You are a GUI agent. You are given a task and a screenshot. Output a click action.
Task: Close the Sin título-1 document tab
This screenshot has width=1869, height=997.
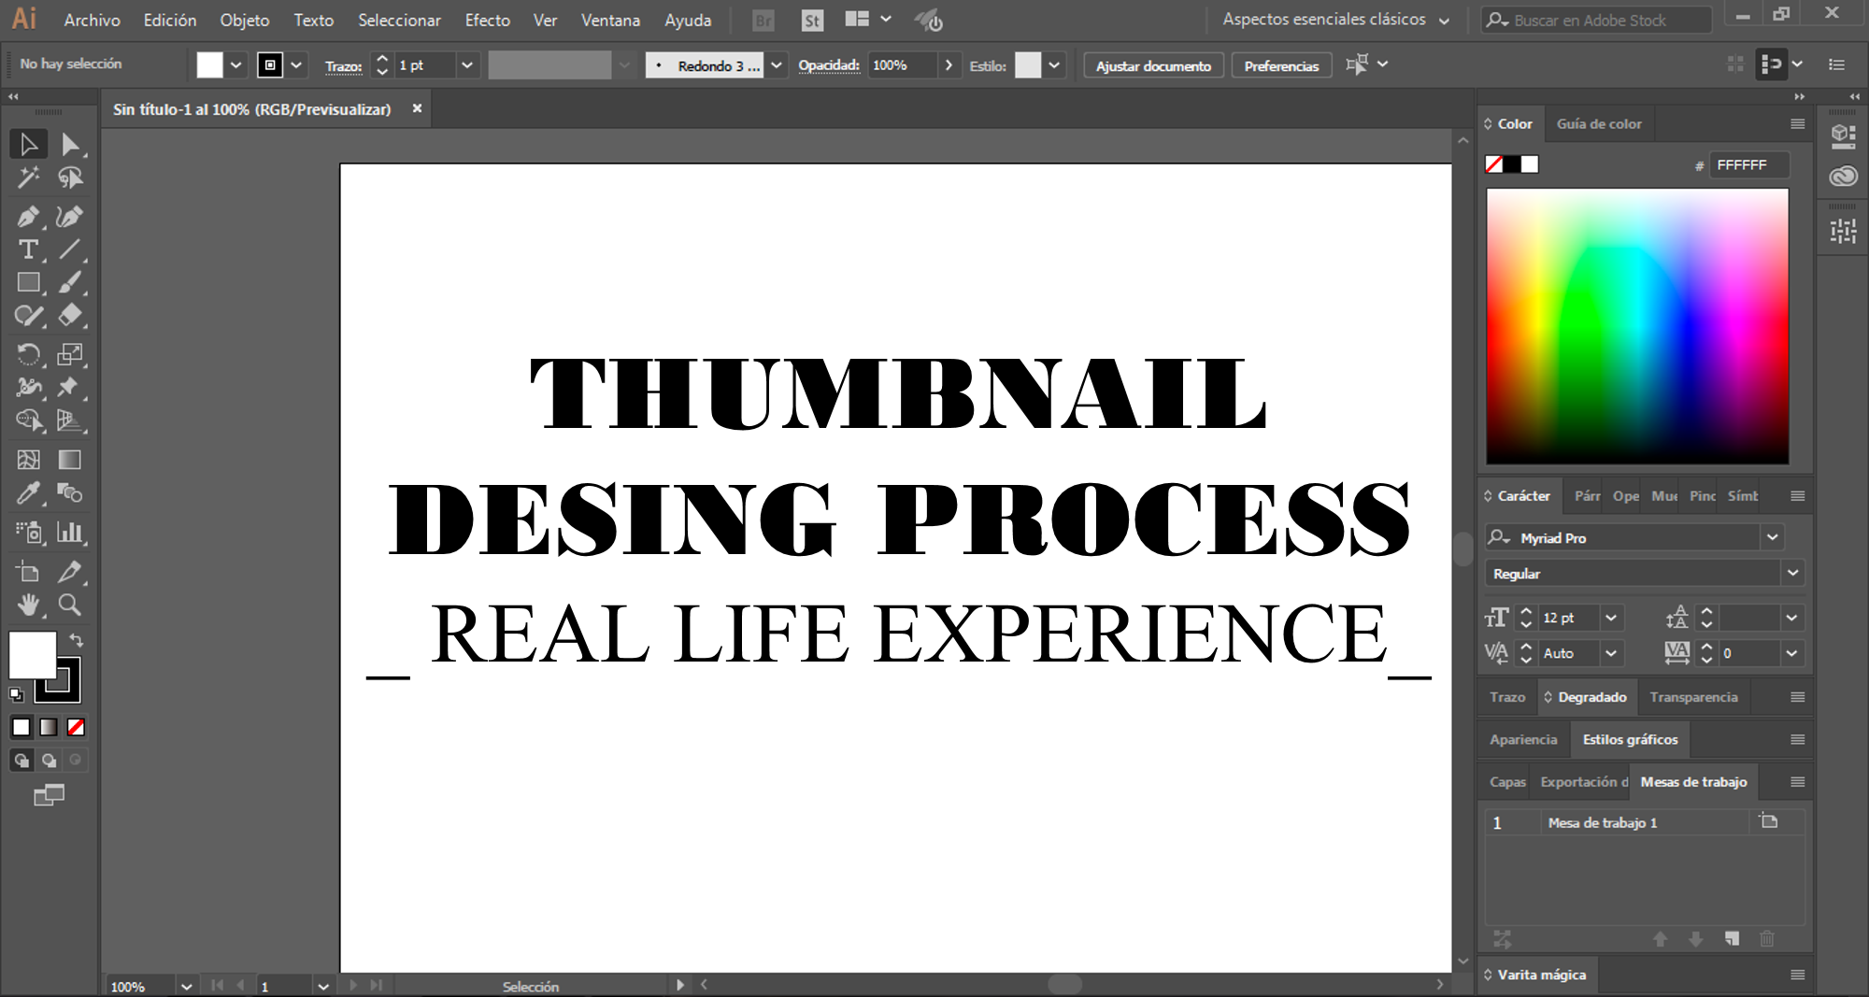point(417,108)
